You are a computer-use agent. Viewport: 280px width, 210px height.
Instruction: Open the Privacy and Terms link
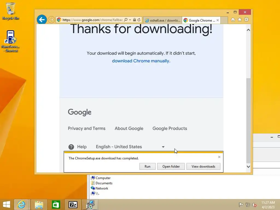87,129
